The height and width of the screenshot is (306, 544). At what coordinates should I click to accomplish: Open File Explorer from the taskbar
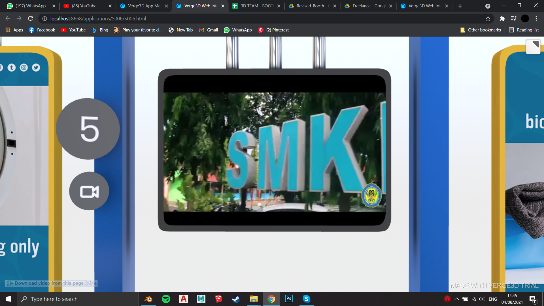click(254, 299)
